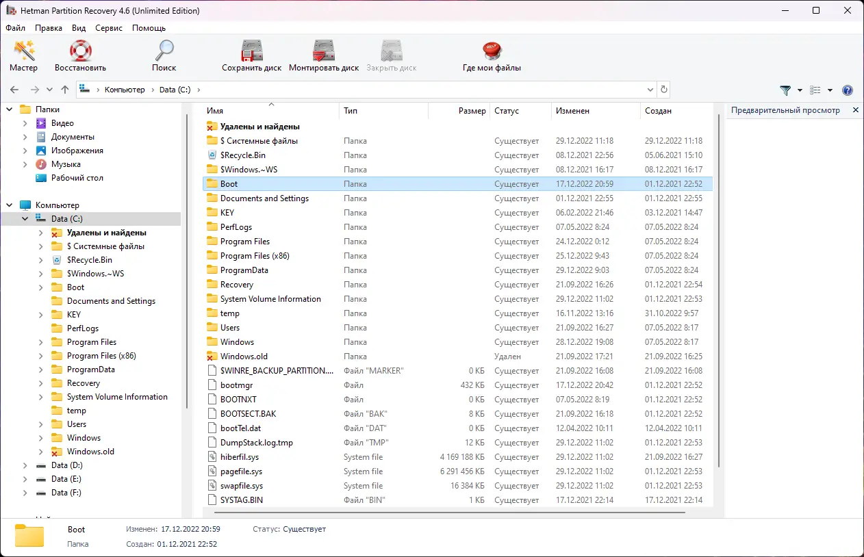Viewport: 864px width, 557px height.
Task: Open the address bar dropdown
Action: 650,90
